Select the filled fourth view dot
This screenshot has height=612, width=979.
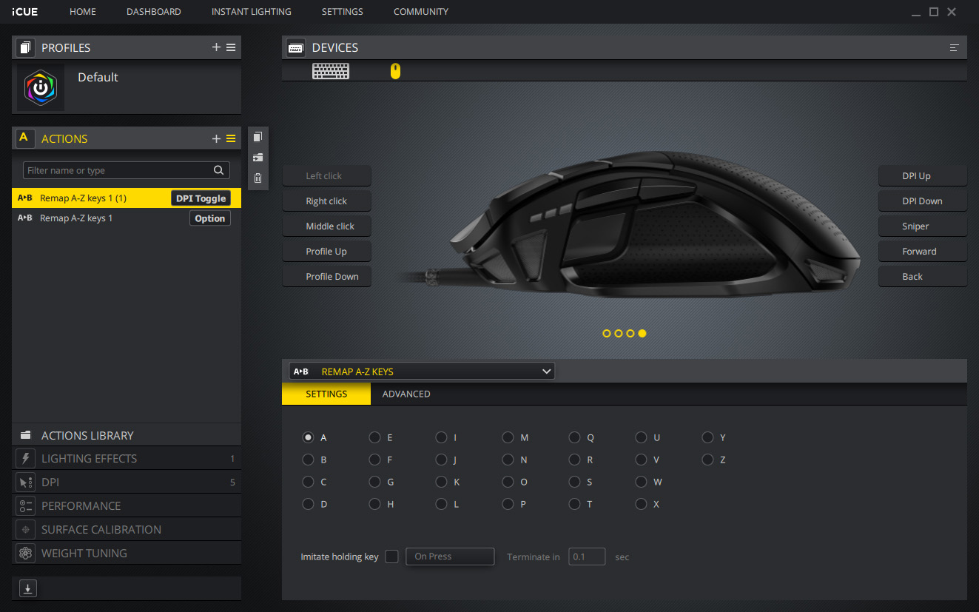[x=642, y=334]
